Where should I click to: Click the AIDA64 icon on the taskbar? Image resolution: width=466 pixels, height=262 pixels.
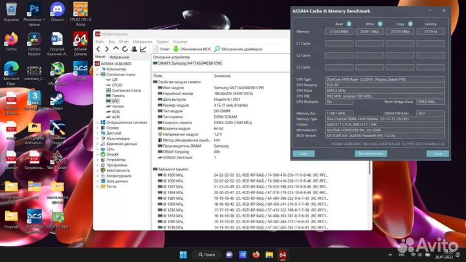pyautogui.click(x=283, y=255)
